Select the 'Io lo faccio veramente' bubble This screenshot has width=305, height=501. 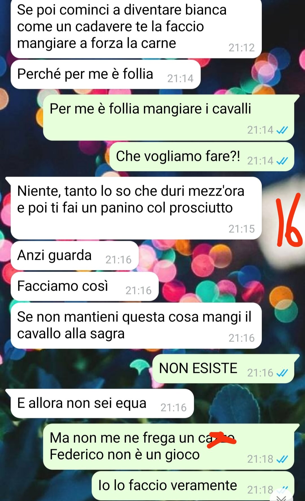[x=193, y=486]
